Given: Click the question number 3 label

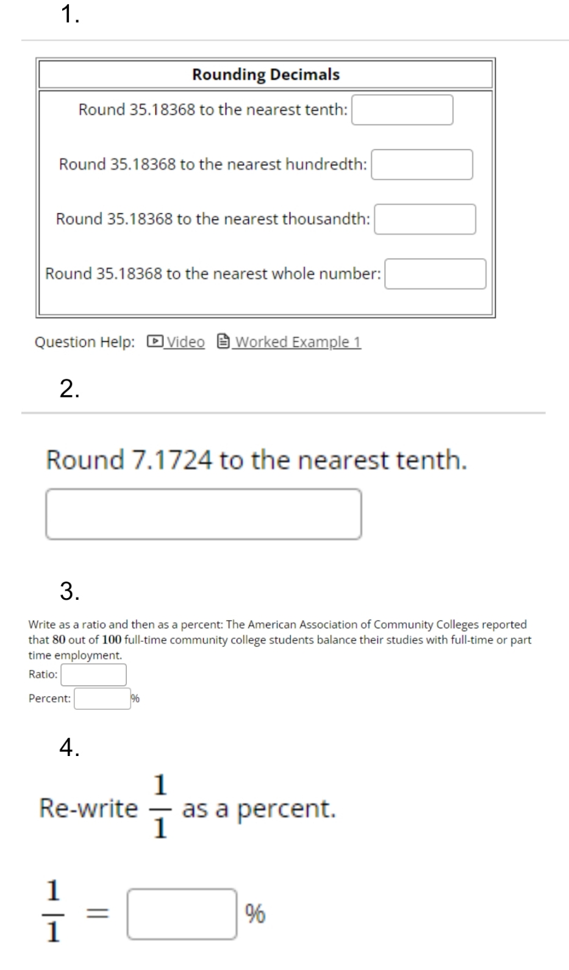Looking at the screenshot, I should pyautogui.click(x=70, y=591).
